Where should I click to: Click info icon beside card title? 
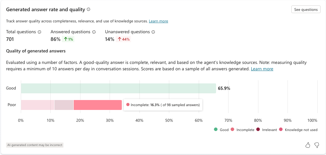(88, 10)
